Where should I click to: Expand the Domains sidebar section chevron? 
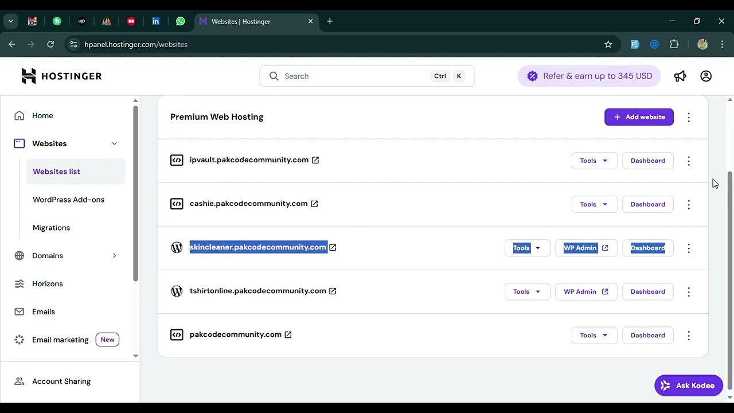tap(114, 256)
